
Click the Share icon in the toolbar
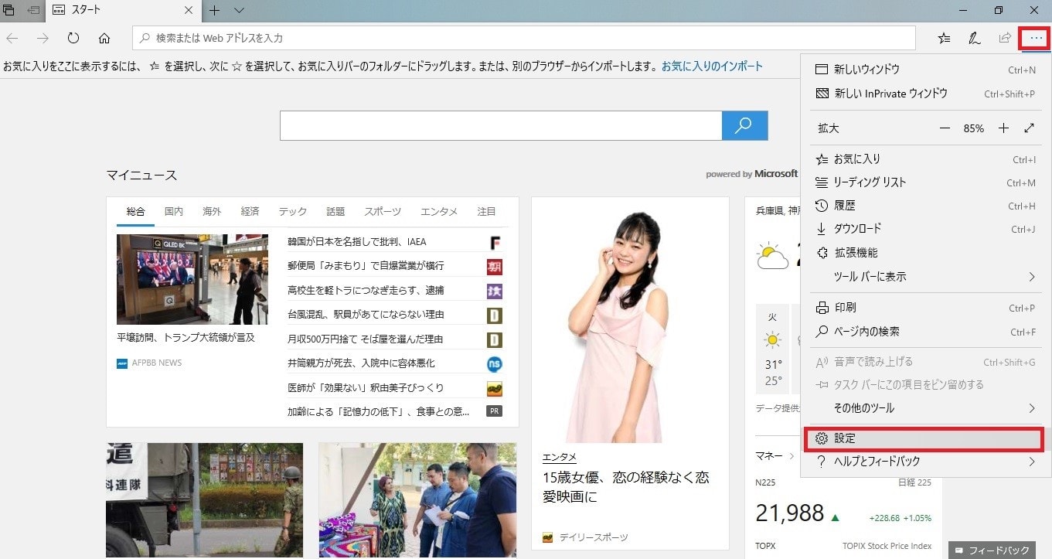(x=1003, y=37)
